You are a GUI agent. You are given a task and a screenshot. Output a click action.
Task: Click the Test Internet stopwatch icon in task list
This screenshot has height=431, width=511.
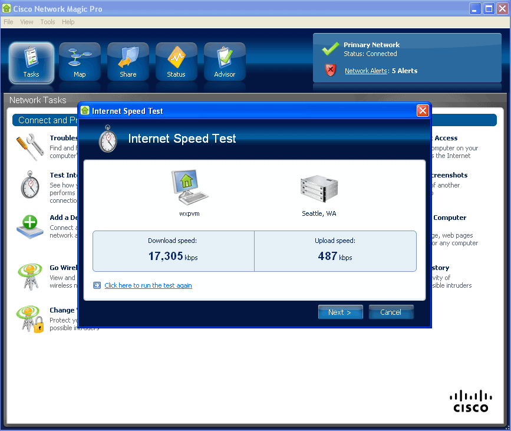coord(30,185)
